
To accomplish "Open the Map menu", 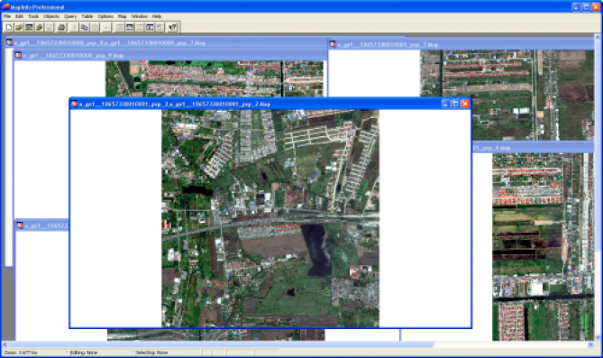I will (123, 16).
